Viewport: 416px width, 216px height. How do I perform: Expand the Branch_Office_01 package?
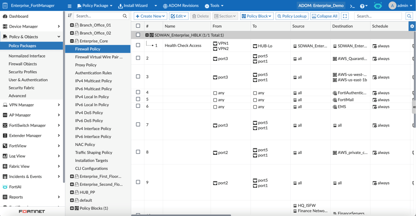72,25
